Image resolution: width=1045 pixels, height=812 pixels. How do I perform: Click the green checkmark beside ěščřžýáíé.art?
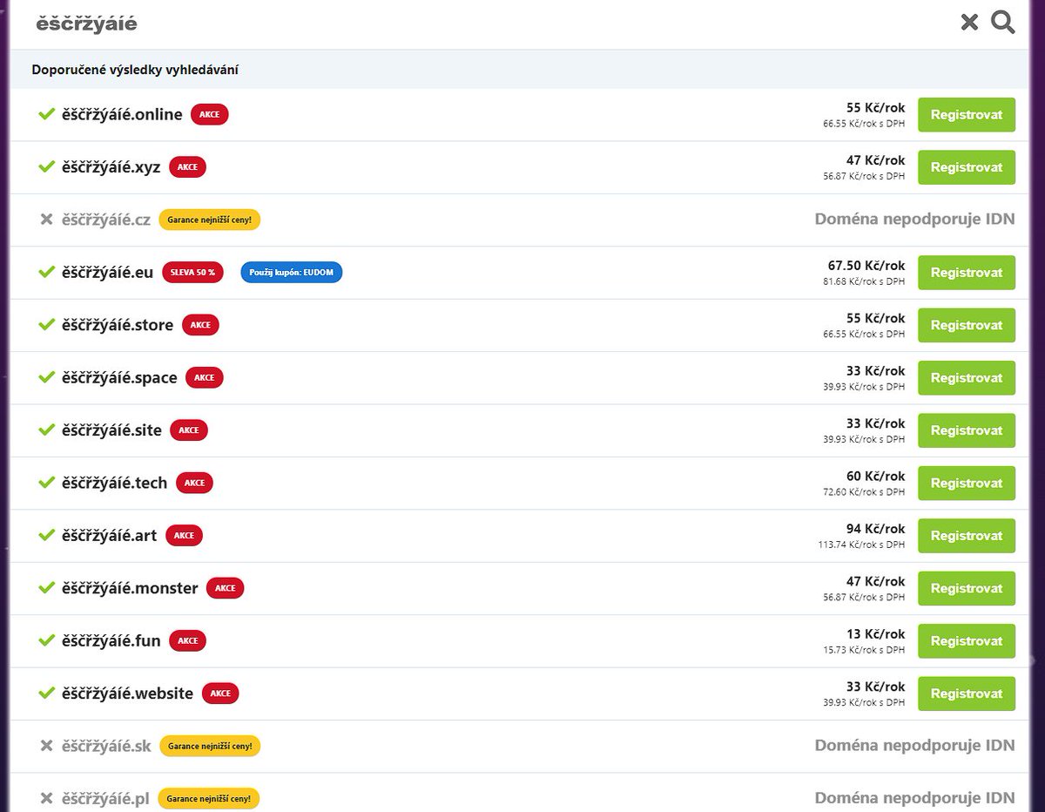47,535
